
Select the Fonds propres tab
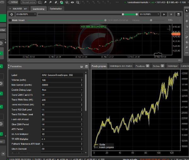pyautogui.click(x=99, y=66)
